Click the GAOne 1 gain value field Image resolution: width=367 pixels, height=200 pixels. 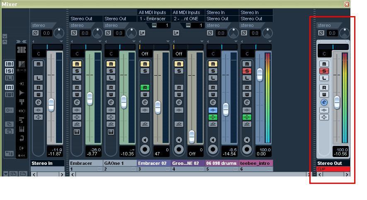pyautogui.click(x=119, y=33)
